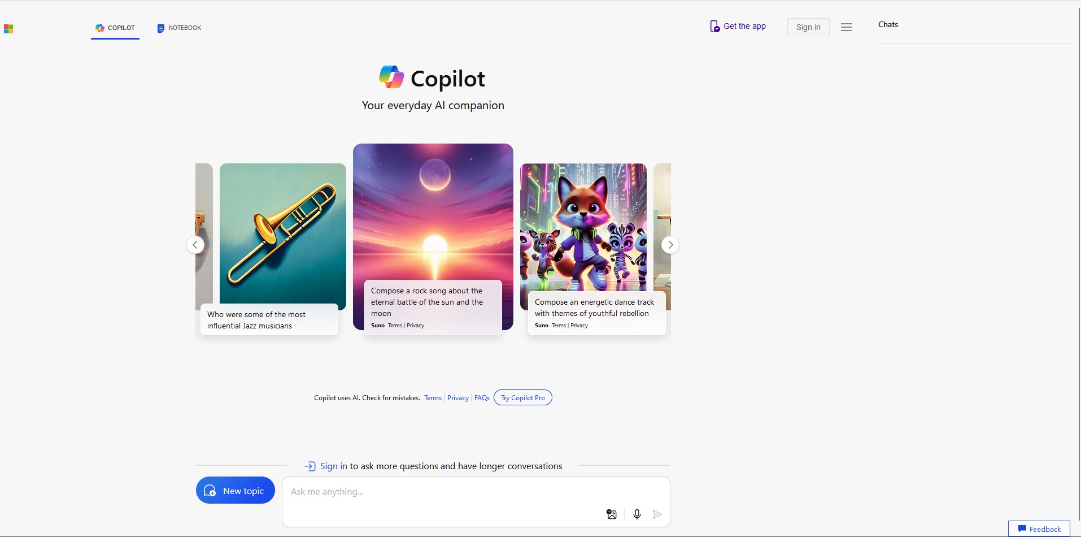The height and width of the screenshot is (537, 1081).
Task: Start a New topic
Action: (x=236, y=490)
